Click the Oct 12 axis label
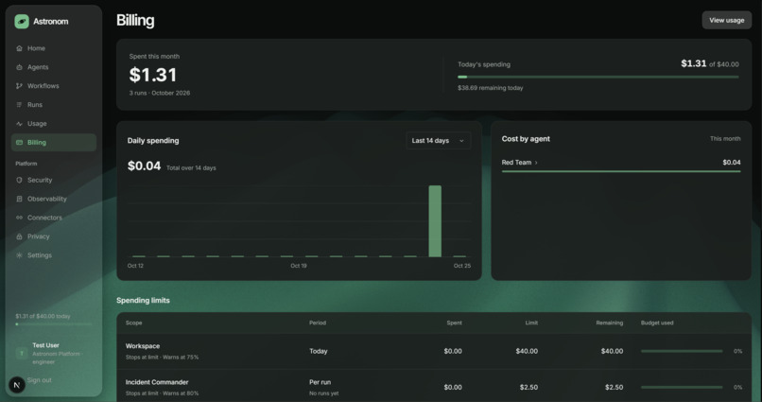This screenshot has height=402, width=762. pyautogui.click(x=135, y=266)
